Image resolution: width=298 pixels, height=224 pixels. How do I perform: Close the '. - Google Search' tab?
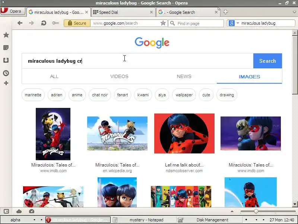click(x=216, y=12)
